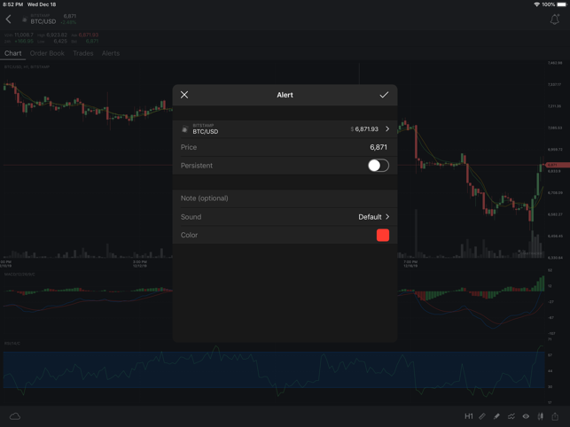Select the ruler measure tool

click(482, 416)
